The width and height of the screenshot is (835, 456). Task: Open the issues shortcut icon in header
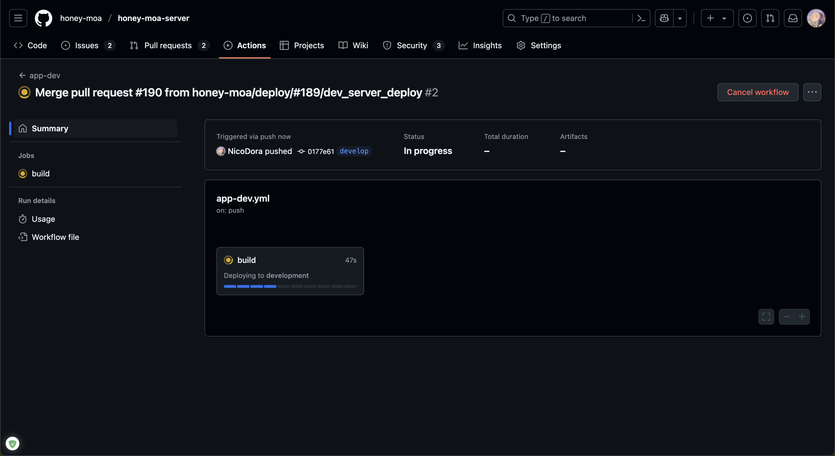click(748, 18)
